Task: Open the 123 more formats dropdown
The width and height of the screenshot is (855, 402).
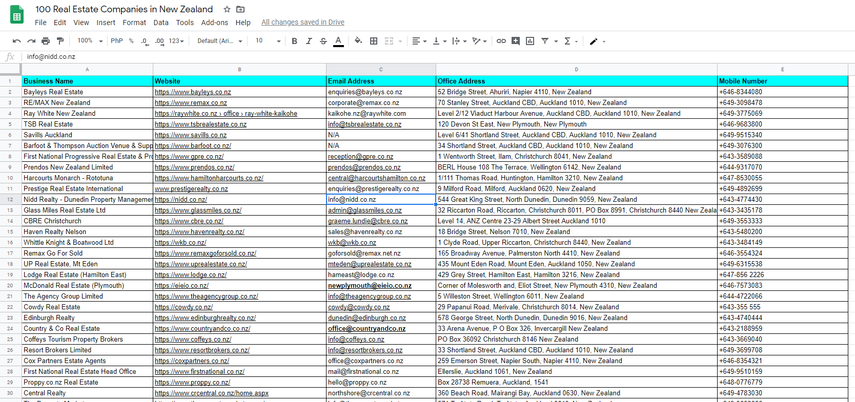Action: pyautogui.click(x=176, y=41)
